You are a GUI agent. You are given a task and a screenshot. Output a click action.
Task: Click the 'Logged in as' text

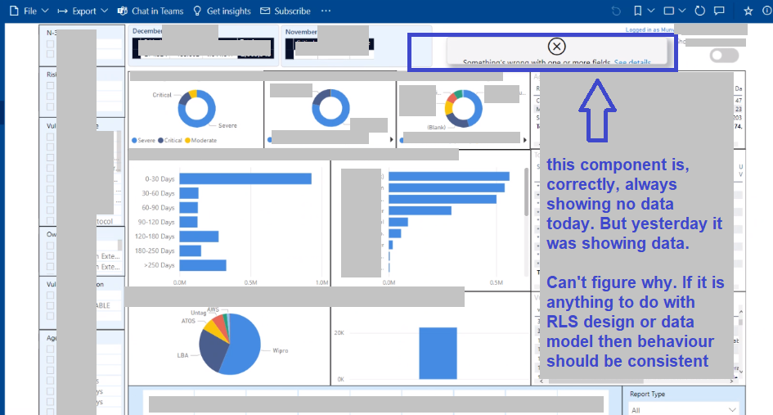pos(642,30)
